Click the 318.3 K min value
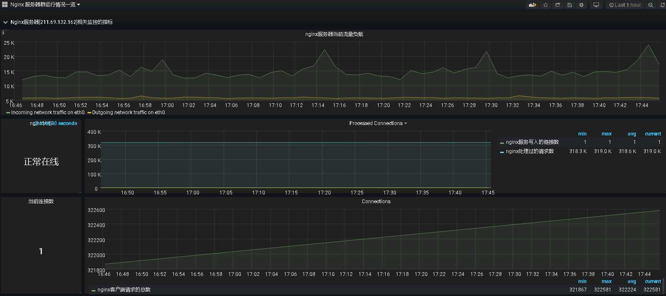 tap(578, 151)
